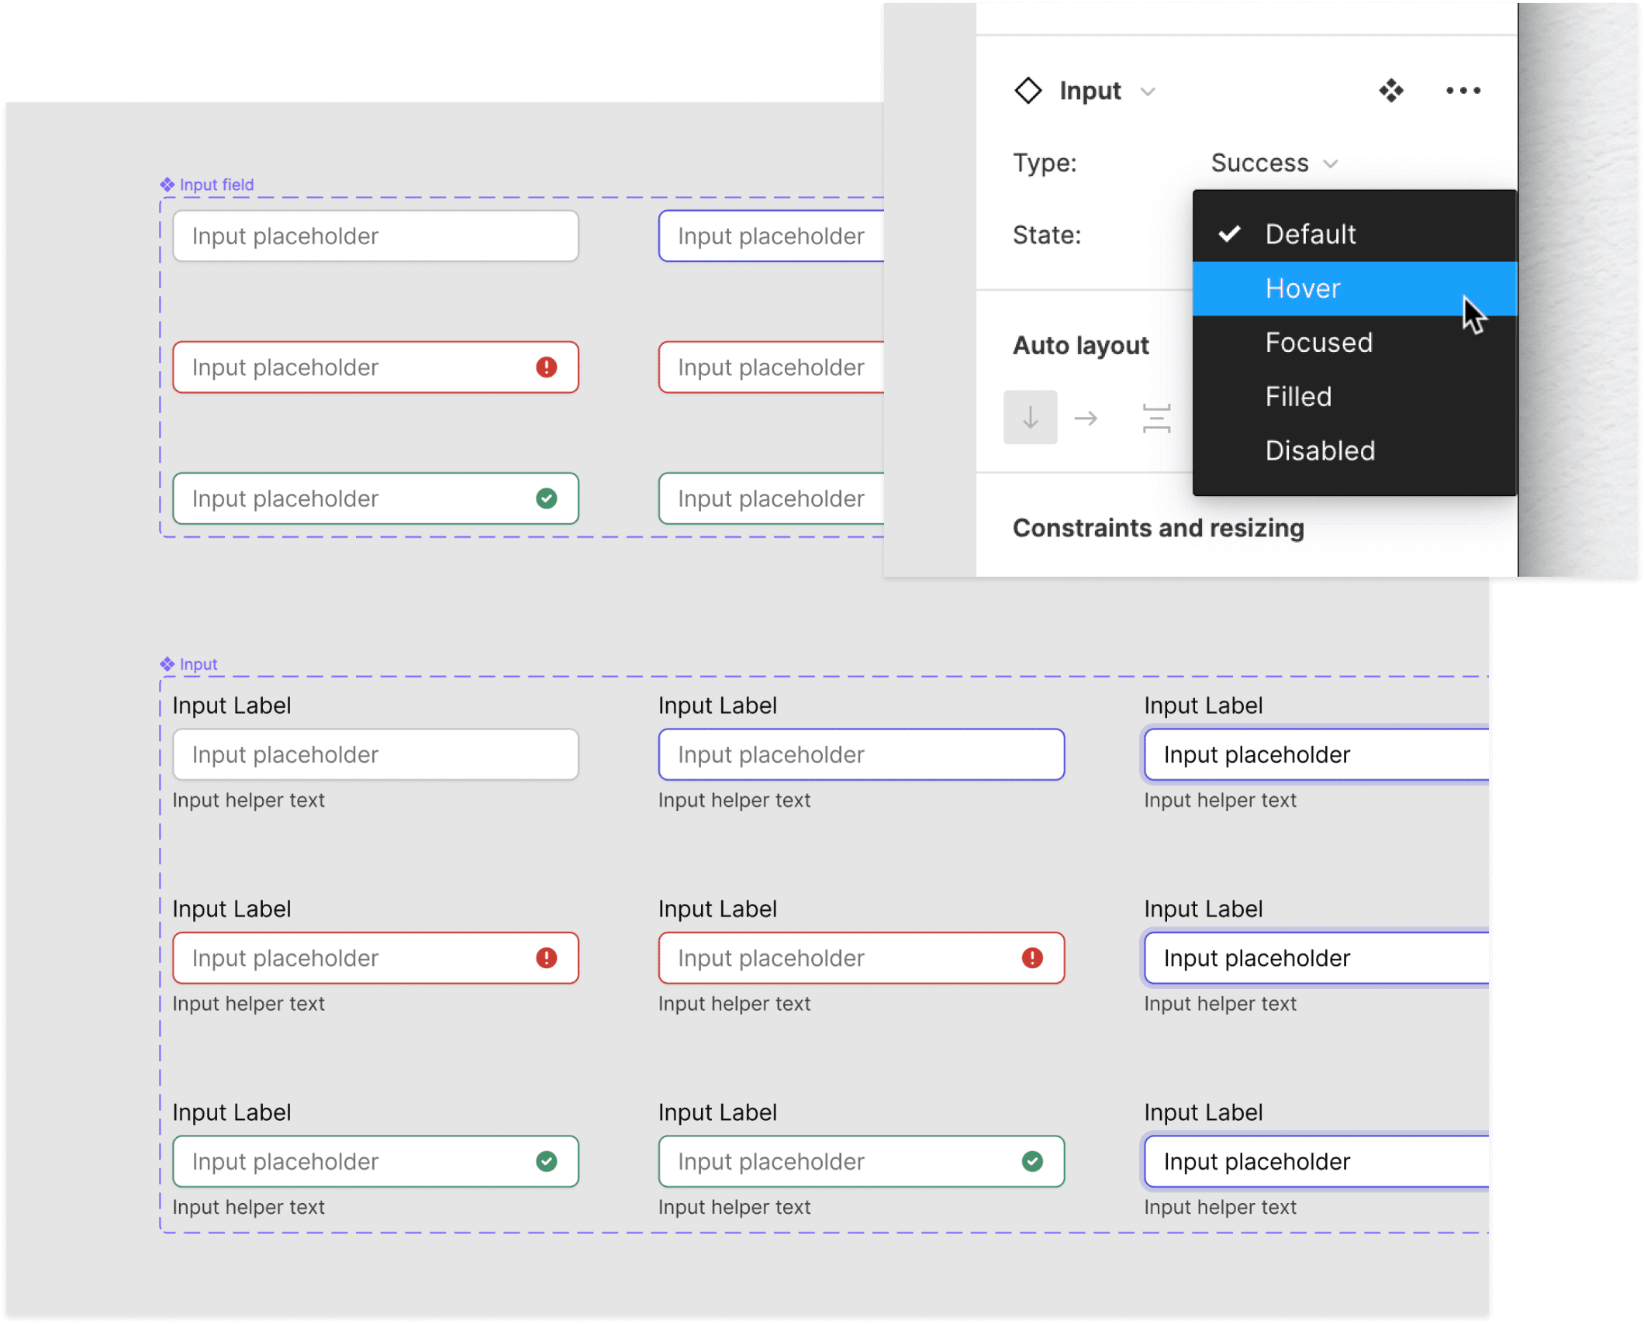Viewport: 1644px width, 1324px height.
Task: Click the component move handle icon
Action: point(1390,91)
